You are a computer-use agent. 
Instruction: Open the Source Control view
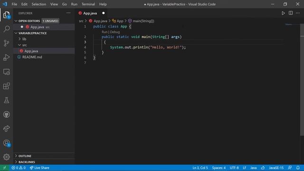tap(6, 43)
